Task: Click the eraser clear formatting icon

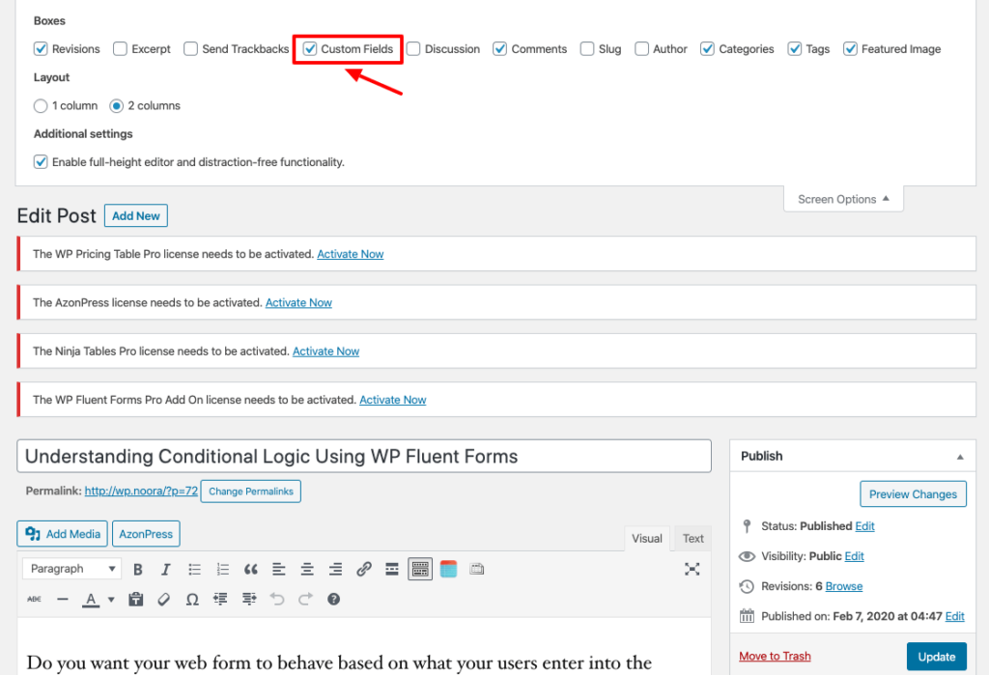Action: [164, 599]
